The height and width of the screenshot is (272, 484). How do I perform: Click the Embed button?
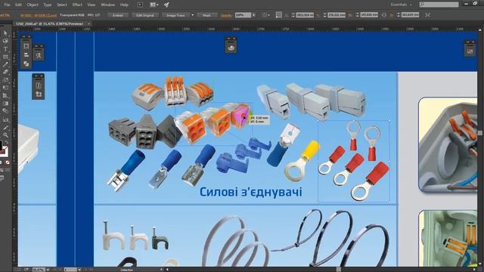pyautogui.click(x=118, y=15)
